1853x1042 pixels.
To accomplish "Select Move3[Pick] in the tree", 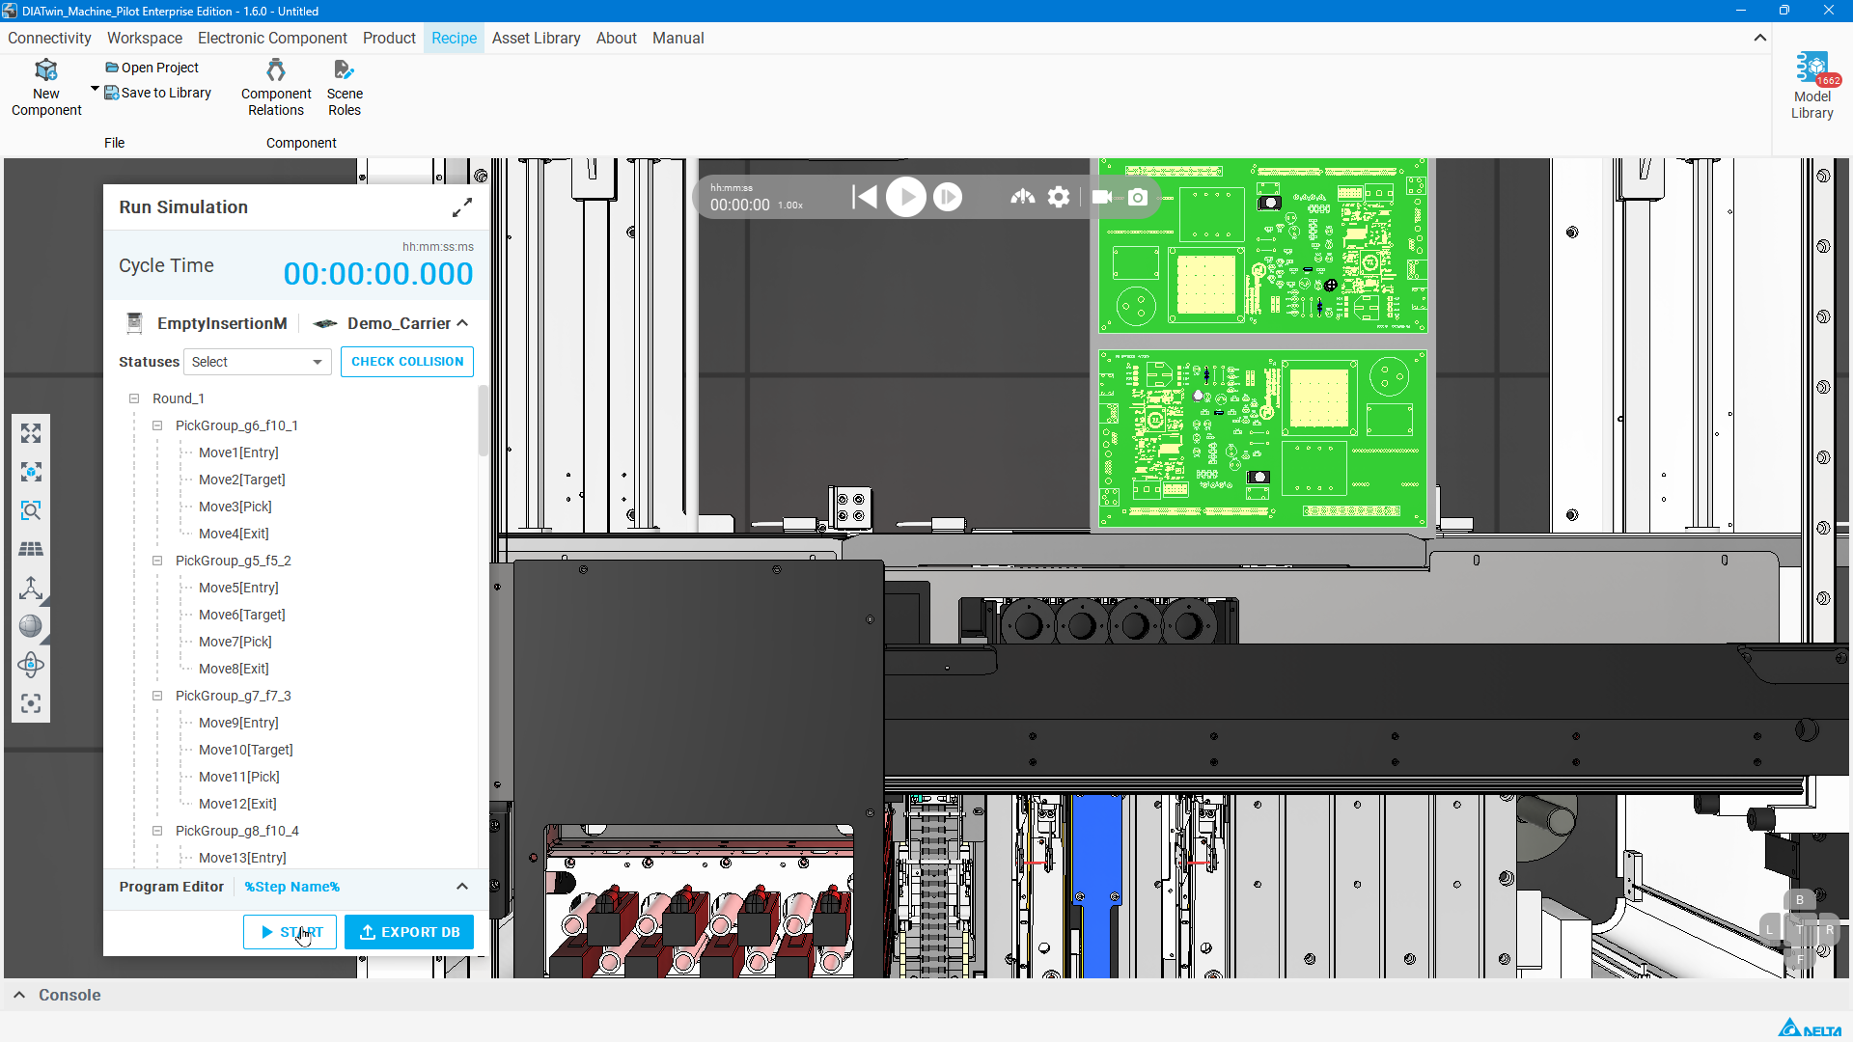I will pyautogui.click(x=235, y=507).
